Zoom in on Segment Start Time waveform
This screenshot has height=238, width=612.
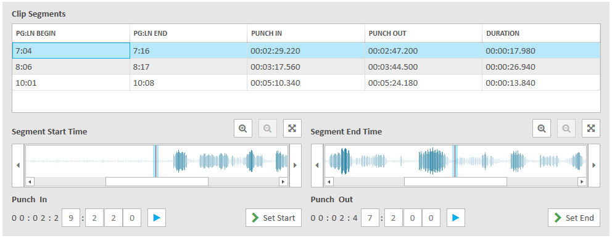(243, 128)
